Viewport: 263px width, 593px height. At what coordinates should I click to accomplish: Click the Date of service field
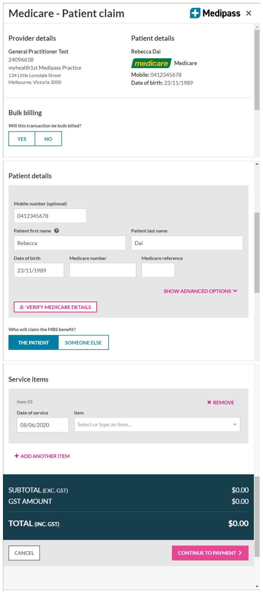tap(42, 425)
